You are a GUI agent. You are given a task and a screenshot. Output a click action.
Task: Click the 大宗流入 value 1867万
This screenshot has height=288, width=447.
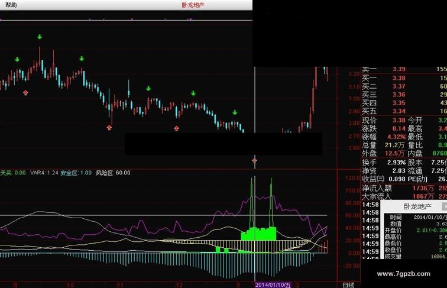pos(423,196)
